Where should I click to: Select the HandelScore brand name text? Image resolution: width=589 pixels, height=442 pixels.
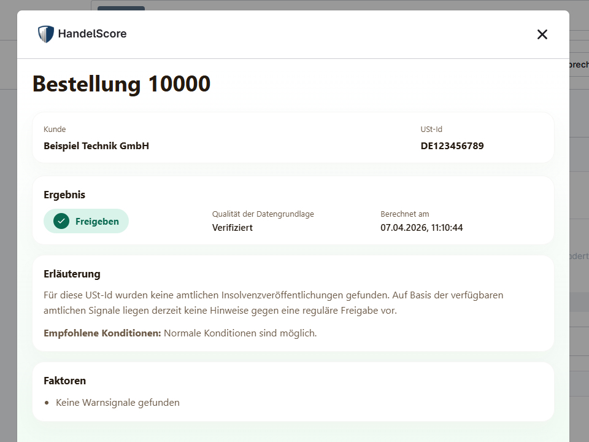[92, 34]
